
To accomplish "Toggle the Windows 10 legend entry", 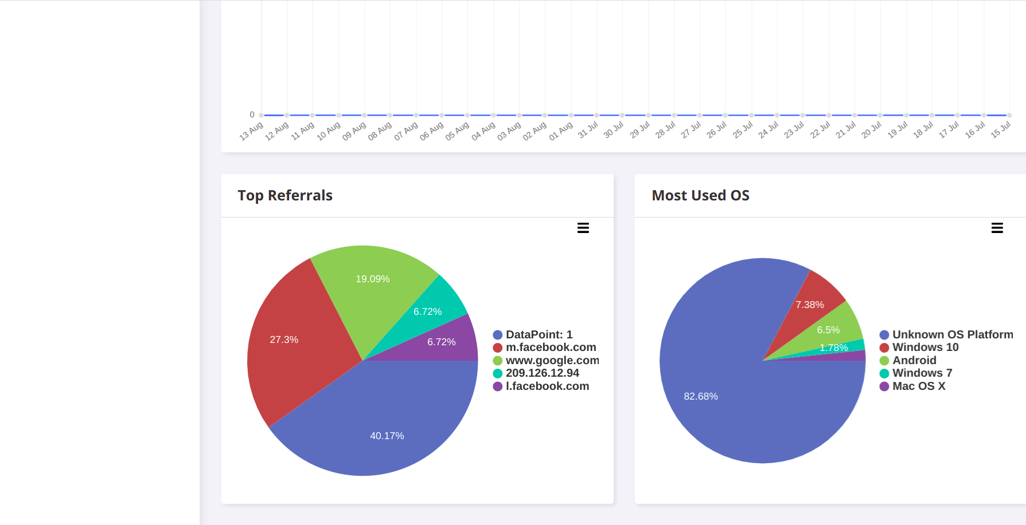I will point(919,347).
